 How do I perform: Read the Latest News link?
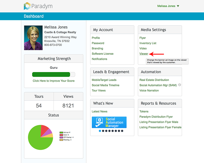pos(99,111)
